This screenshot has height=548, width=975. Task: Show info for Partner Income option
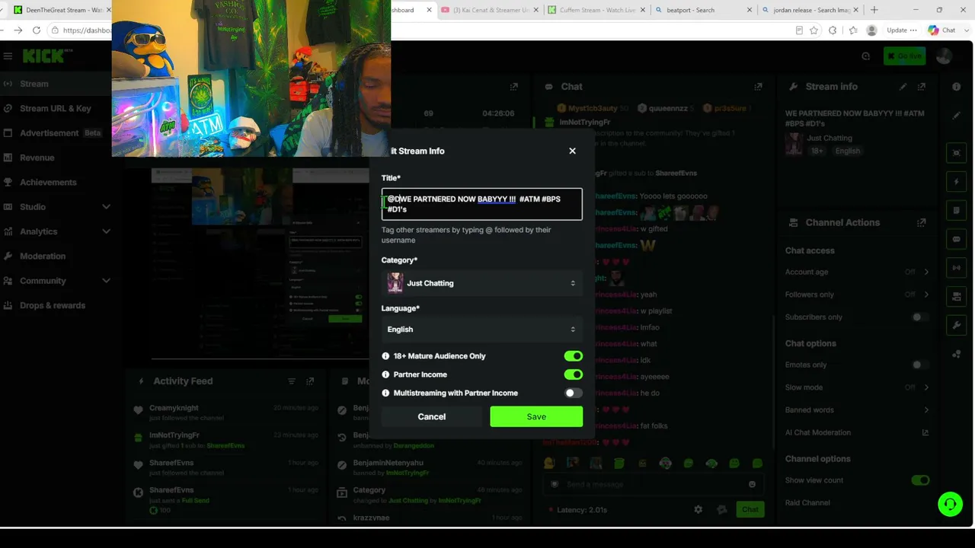[385, 374]
